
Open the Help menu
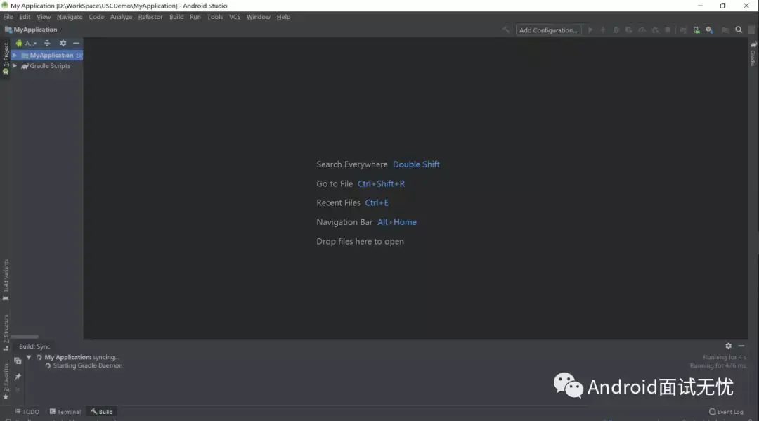(x=284, y=17)
